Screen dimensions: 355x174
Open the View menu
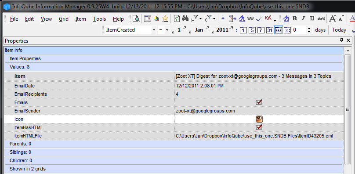pos(46,19)
